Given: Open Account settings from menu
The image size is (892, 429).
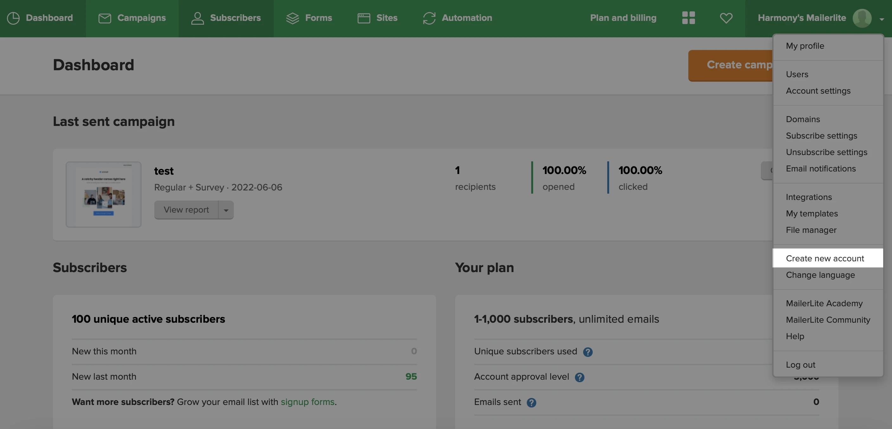Looking at the screenshot, I should tap(818, 91).
